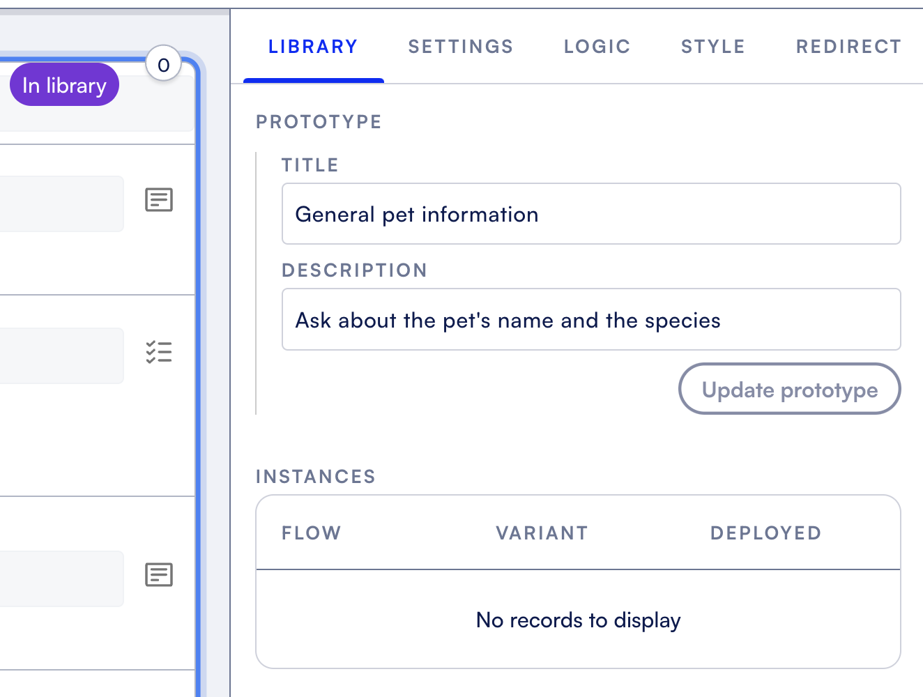This screenshot has height=697, width=923.
Task: Click the purple In library badge
Action: 64,85
